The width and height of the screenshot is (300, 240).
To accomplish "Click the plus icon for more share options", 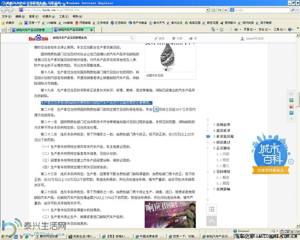I will 291,120.
